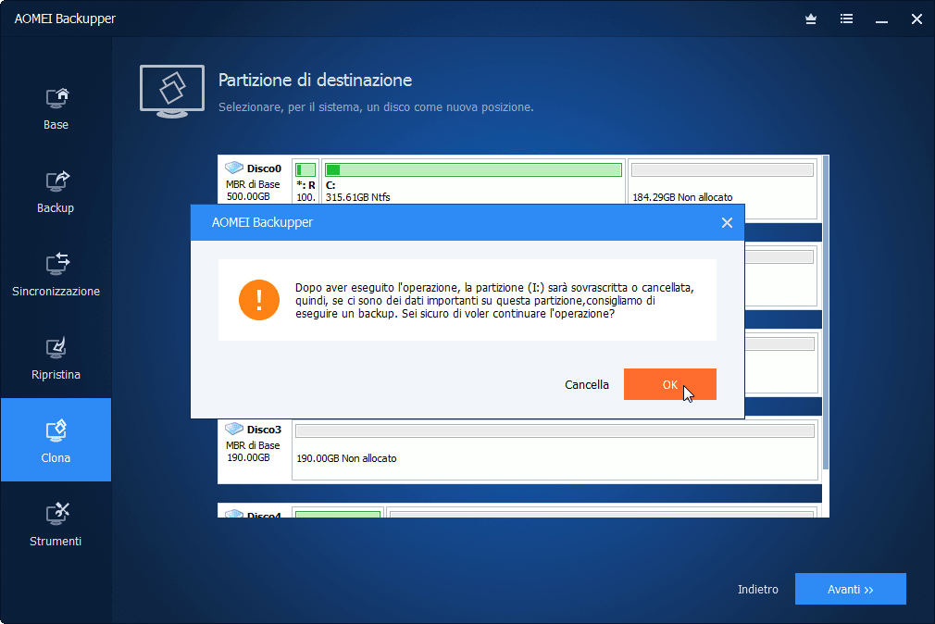Viewport: 935px width, 624px height.
Task: Go back with Indietro
Action: coord(758,590)
